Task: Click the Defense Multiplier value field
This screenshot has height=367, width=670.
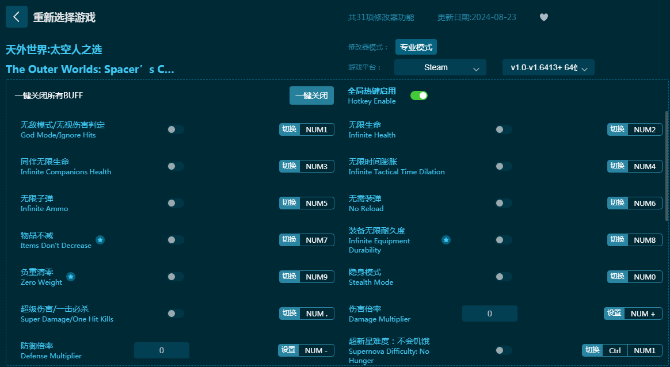Action: (x=161, y=350)
